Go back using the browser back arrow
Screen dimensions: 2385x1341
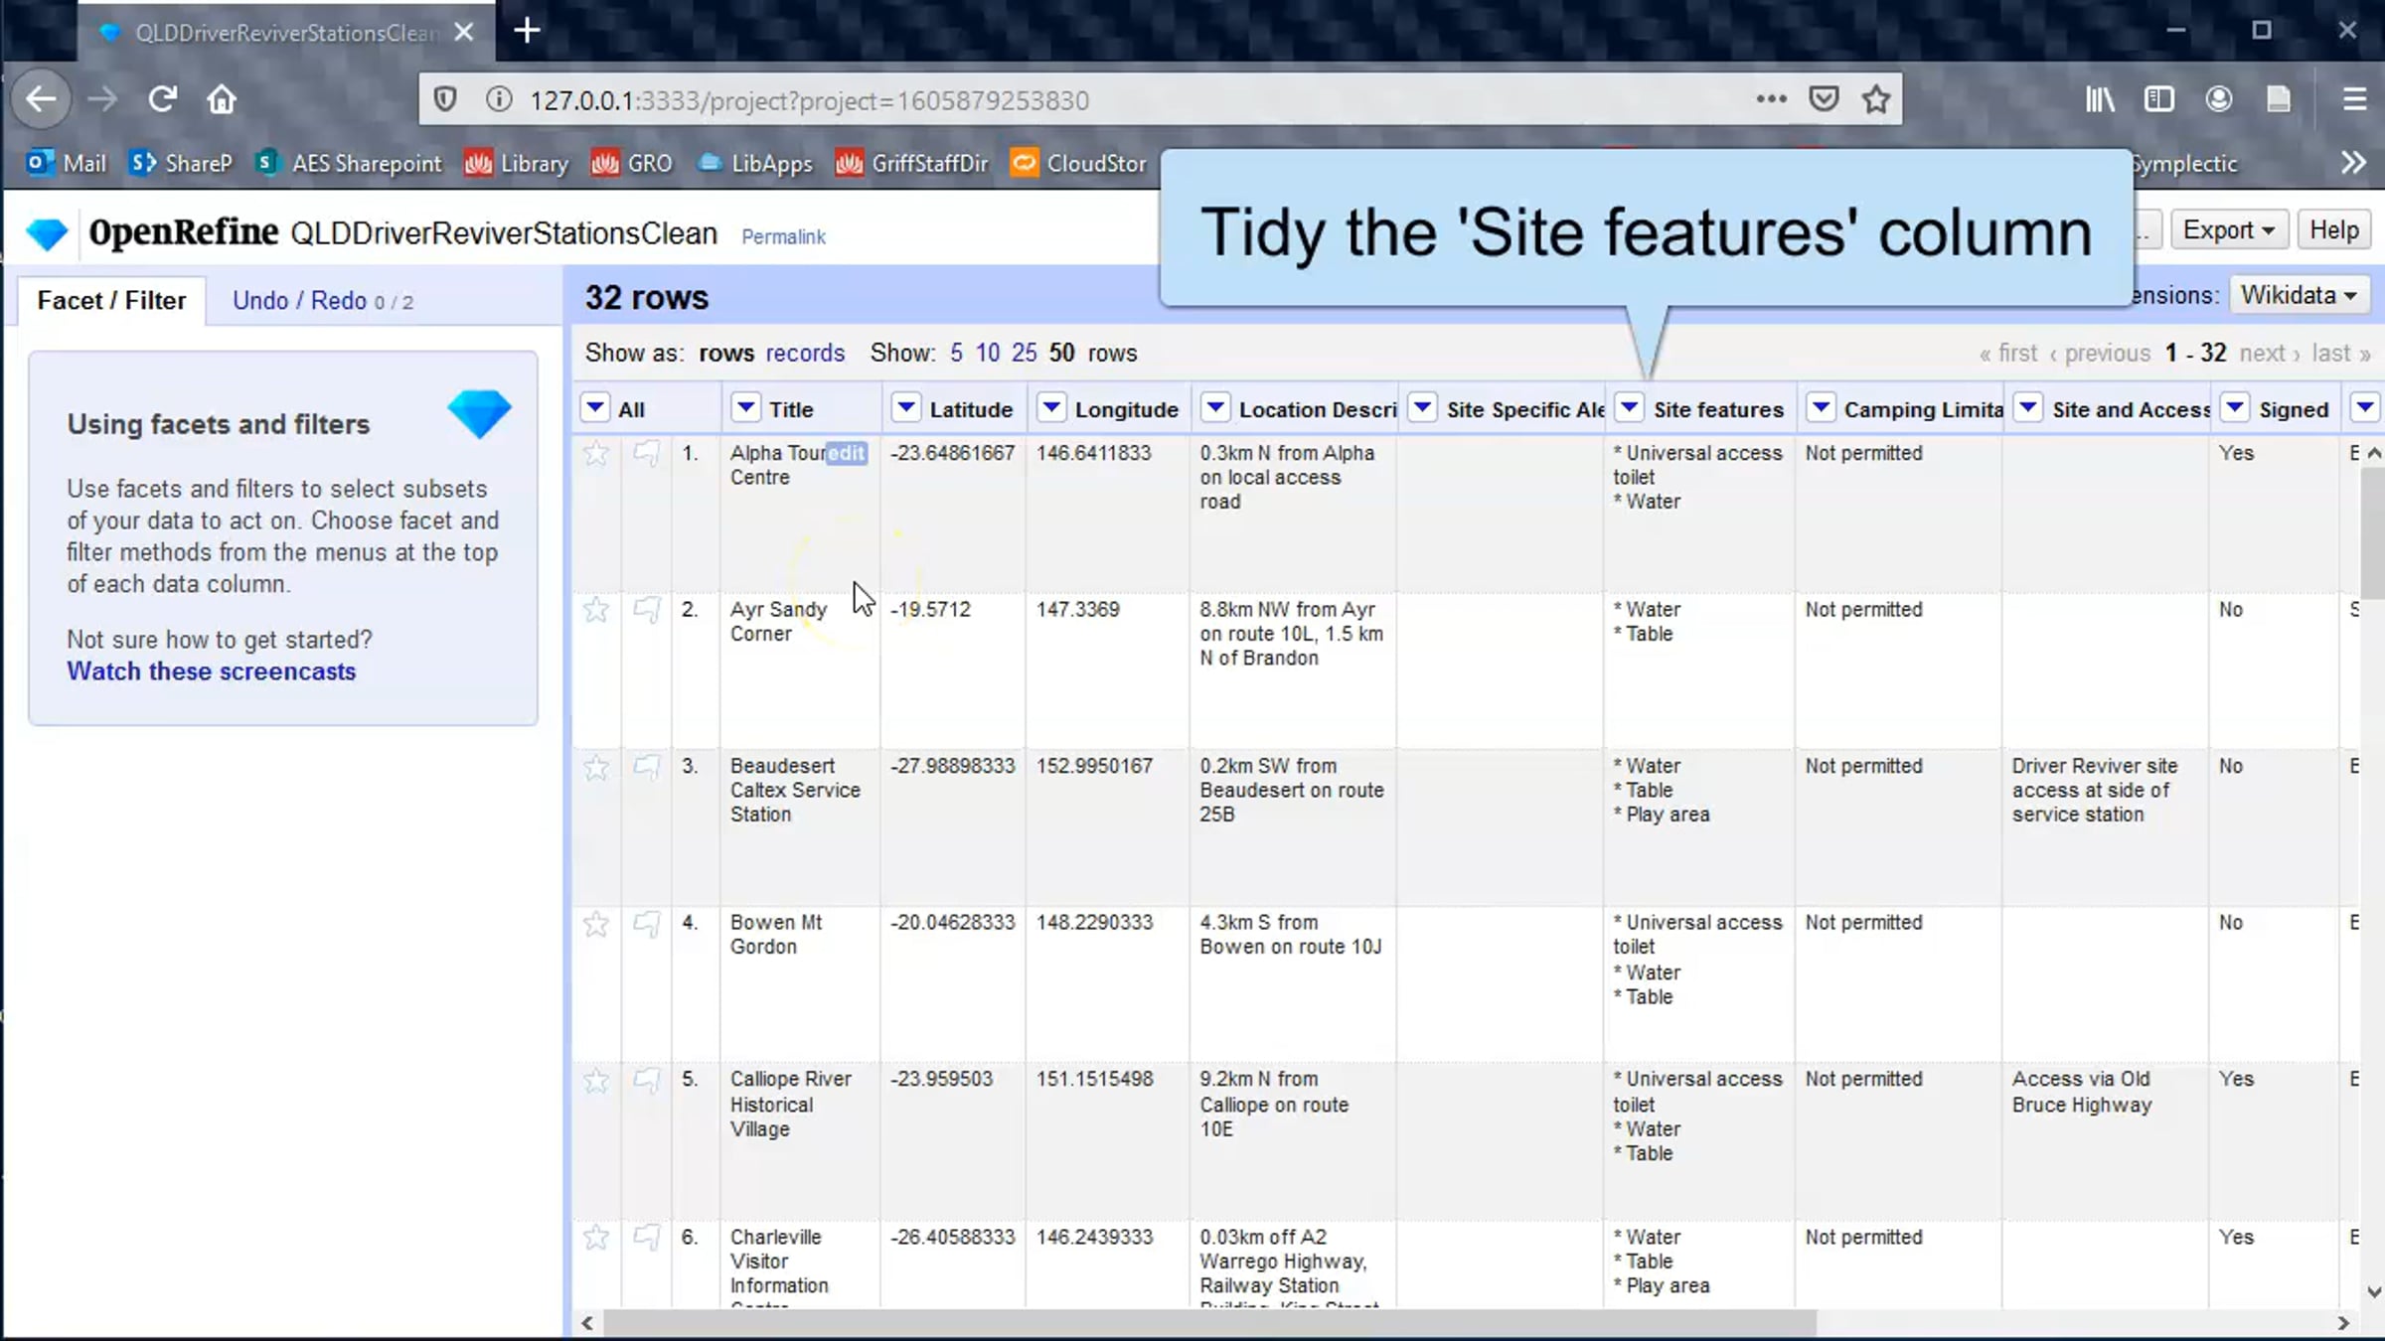pos(41,99)
